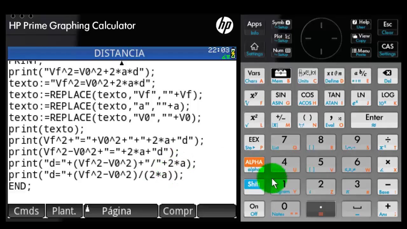
Task: Tap number key 7
Action: tap(285, 143)
